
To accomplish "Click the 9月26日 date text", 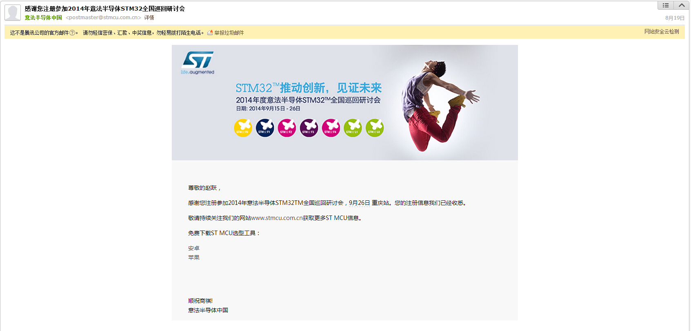I will [x=359, y=203].
